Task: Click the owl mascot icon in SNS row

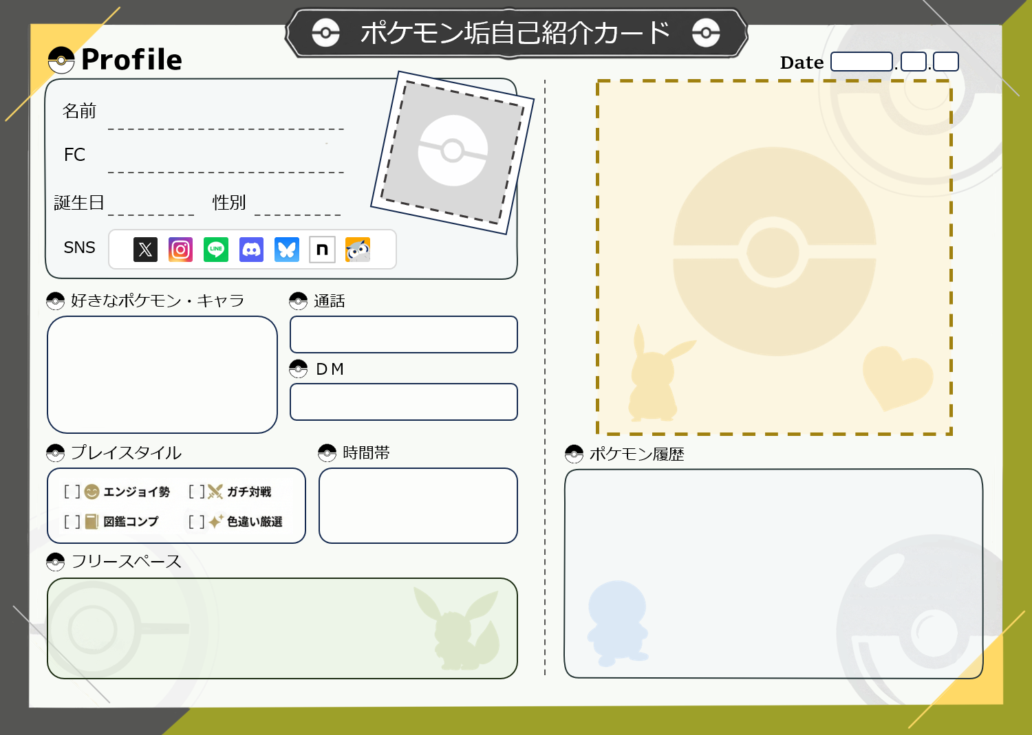Action: click(x=358, y=250)
